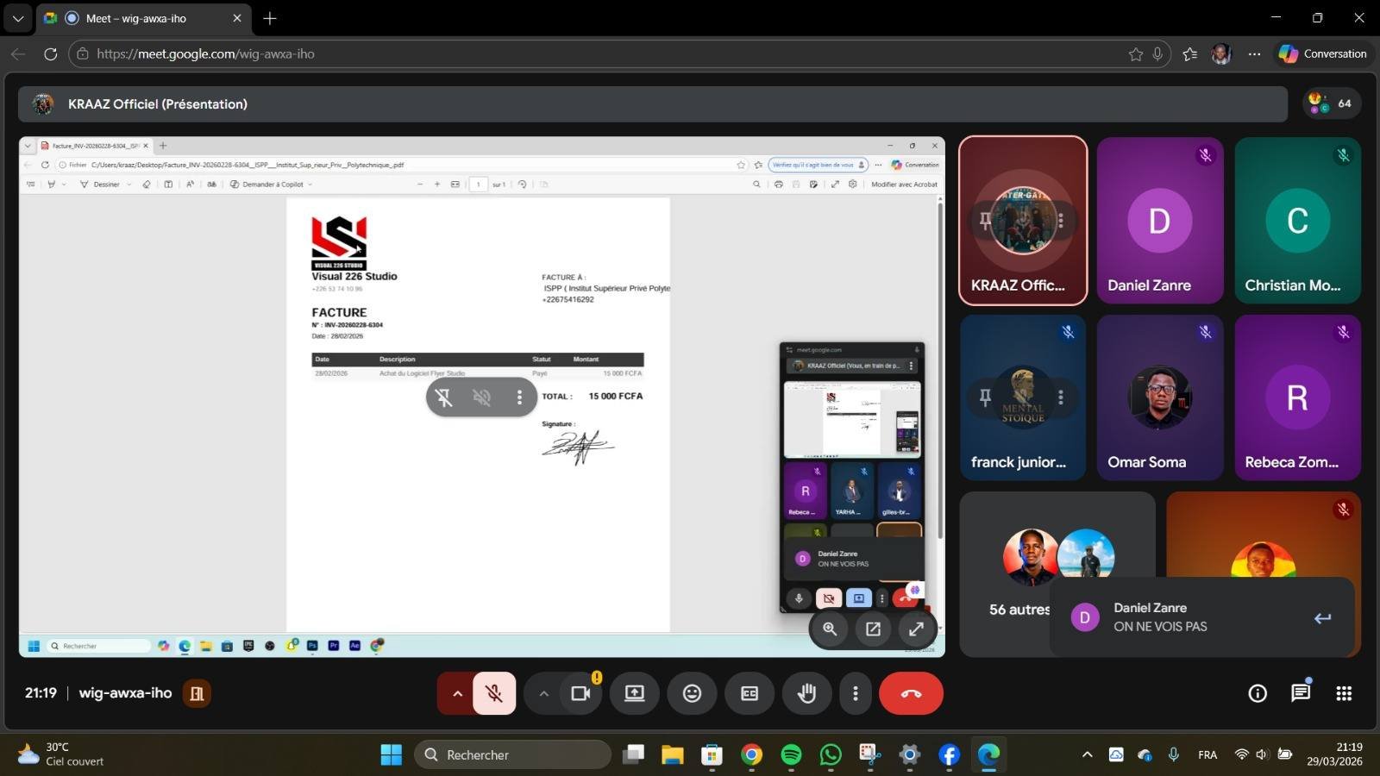The width and height of the screenshot is (1380, 776).
Task: Open Snipping Tool from taskbar
Action: click(x=869, y=754)
